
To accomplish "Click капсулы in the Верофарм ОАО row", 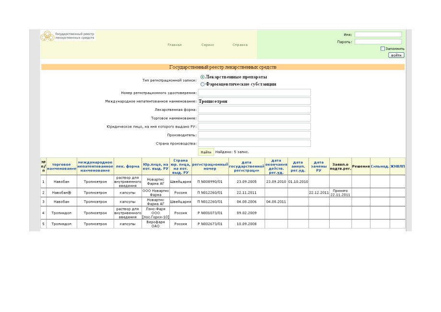I will pyautogui.click(x=128, y=224).
